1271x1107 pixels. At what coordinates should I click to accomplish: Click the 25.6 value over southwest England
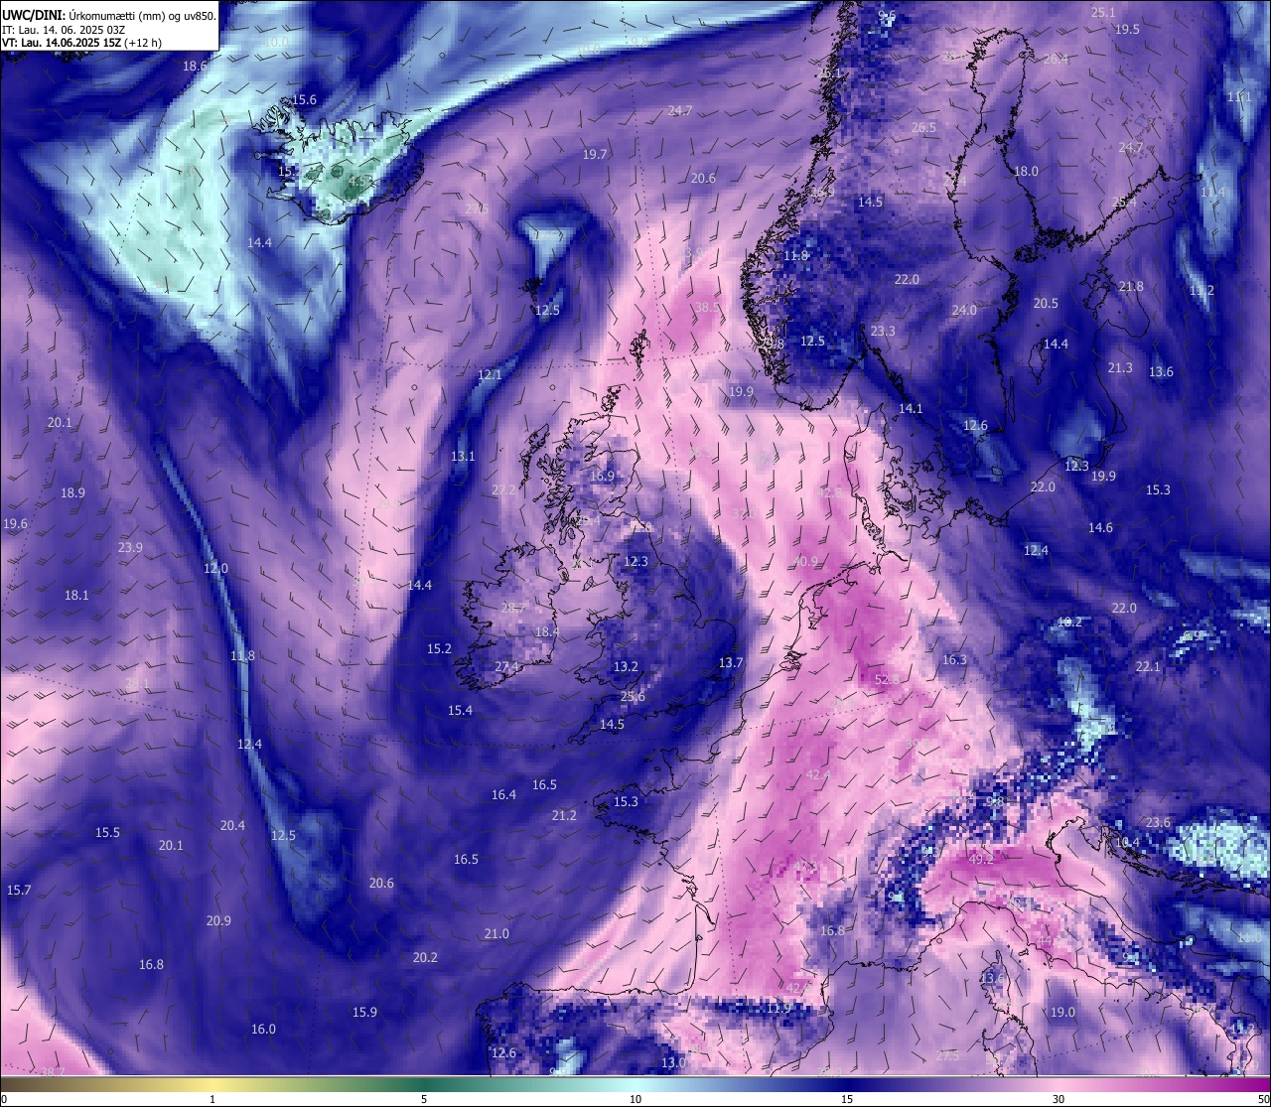(x=633, y=697)
